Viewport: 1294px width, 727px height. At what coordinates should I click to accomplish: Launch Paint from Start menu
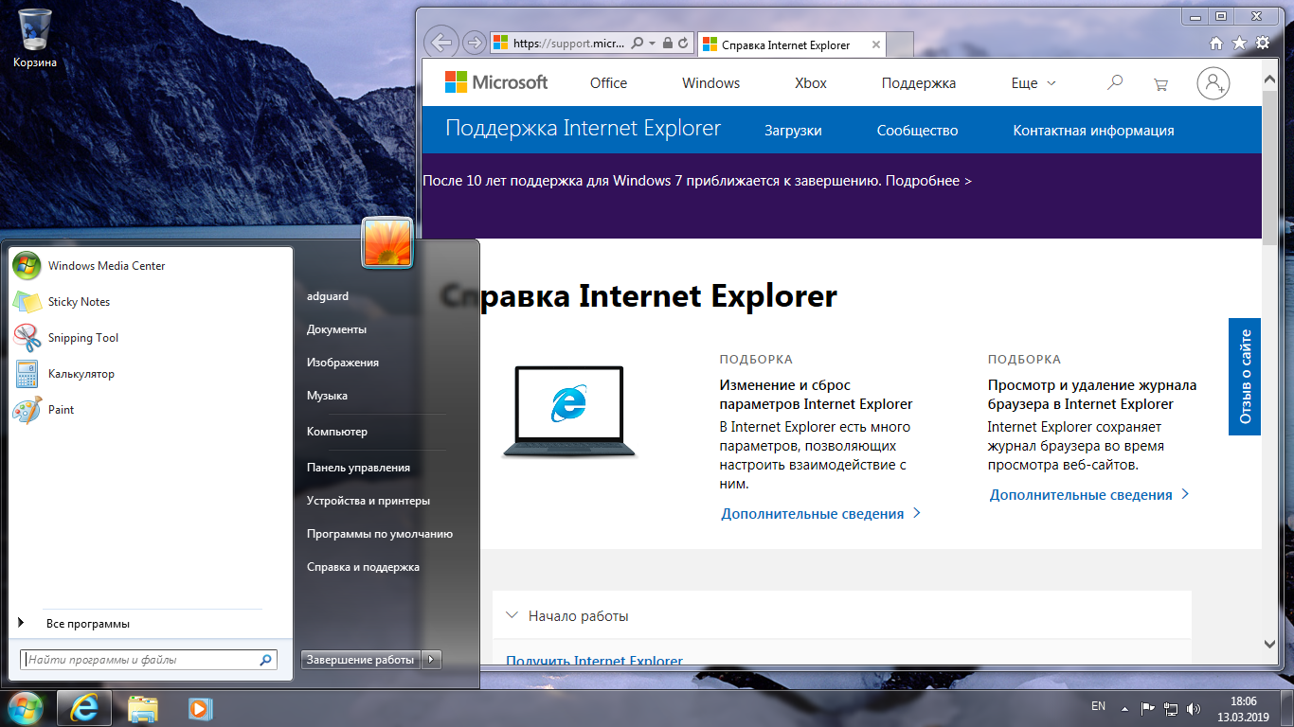pyautogui.click(x=151, y=410)
